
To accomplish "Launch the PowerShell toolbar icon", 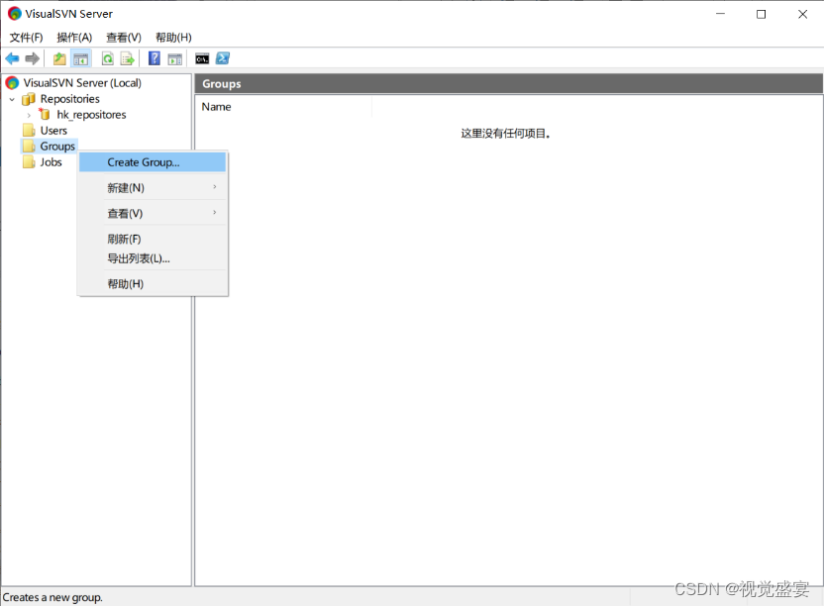I will click(223, 58).
